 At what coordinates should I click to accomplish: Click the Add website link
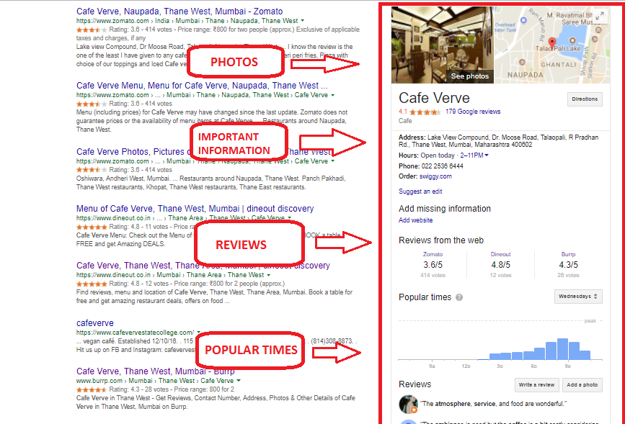pos(415,220)
